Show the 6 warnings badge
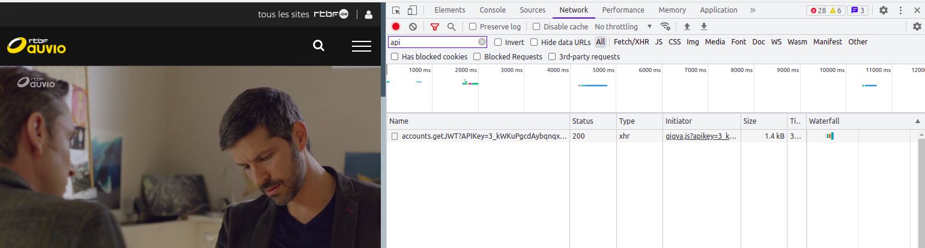This screenshot has width=925, height=248. pos(836,10)
